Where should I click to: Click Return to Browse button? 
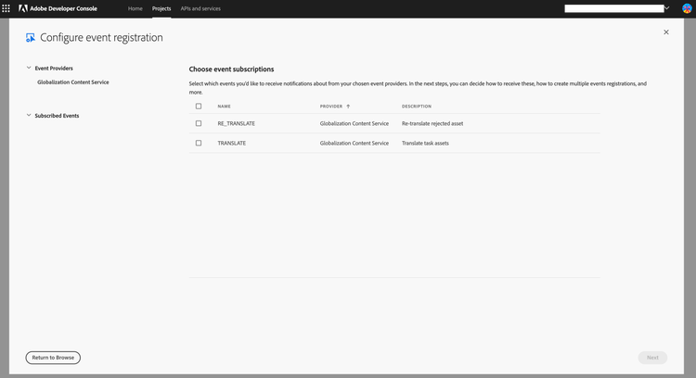tap(53, 358)
